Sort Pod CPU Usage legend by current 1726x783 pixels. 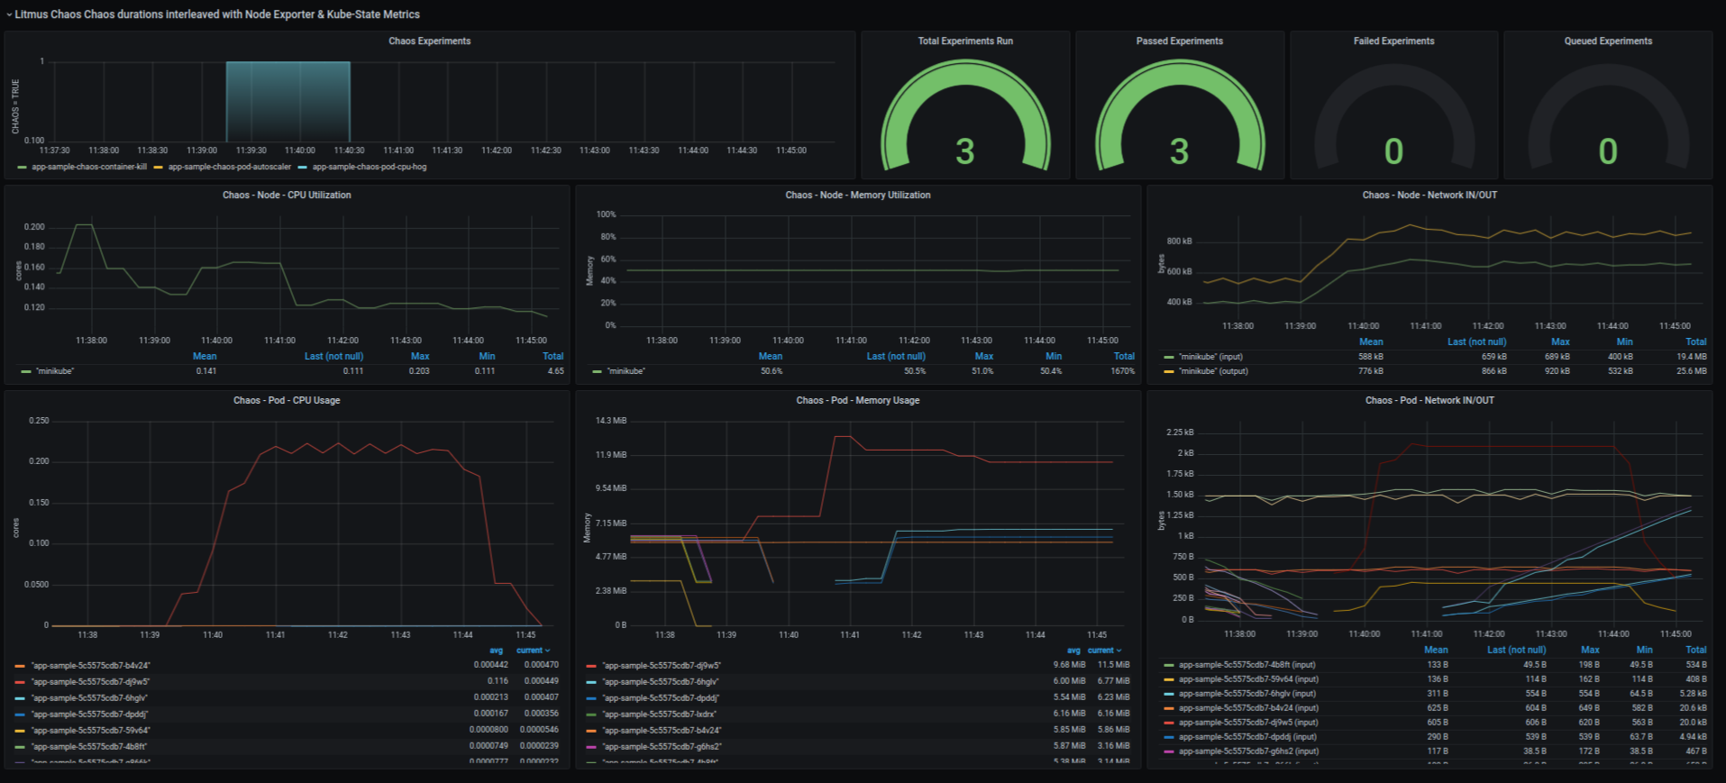click(533, 651)
